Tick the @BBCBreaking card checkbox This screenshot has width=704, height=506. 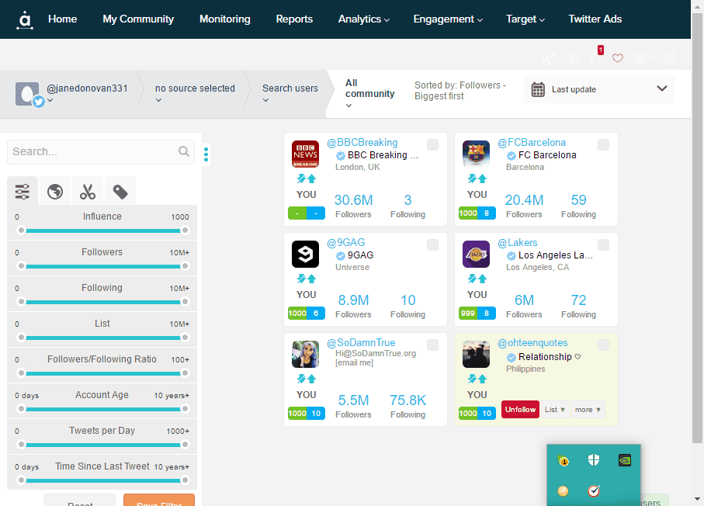pyautogui.click(x=432, y=144)
